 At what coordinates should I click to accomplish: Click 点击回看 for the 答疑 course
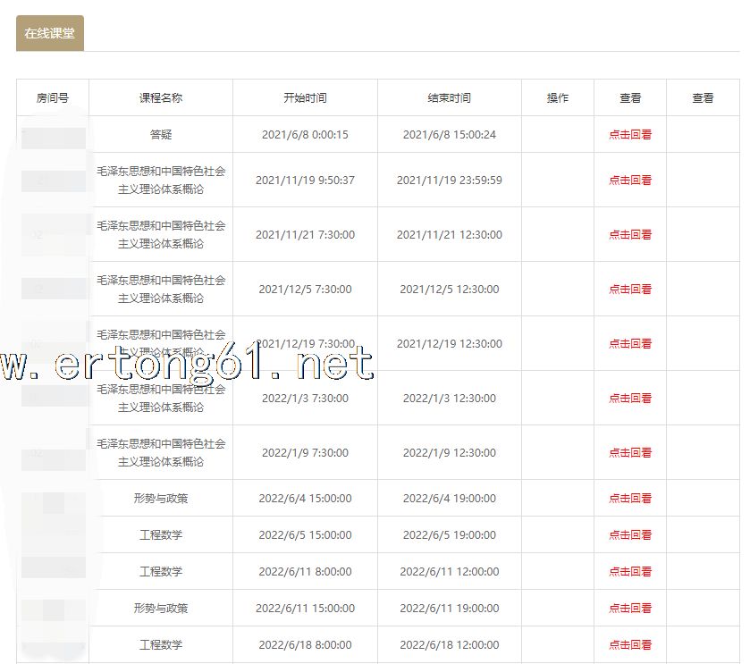630,135
